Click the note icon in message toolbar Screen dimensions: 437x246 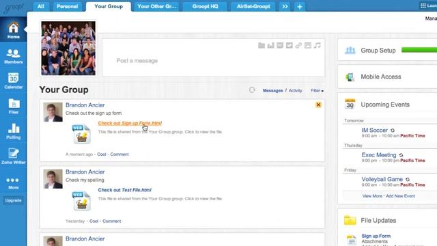[x=280, y=46]
